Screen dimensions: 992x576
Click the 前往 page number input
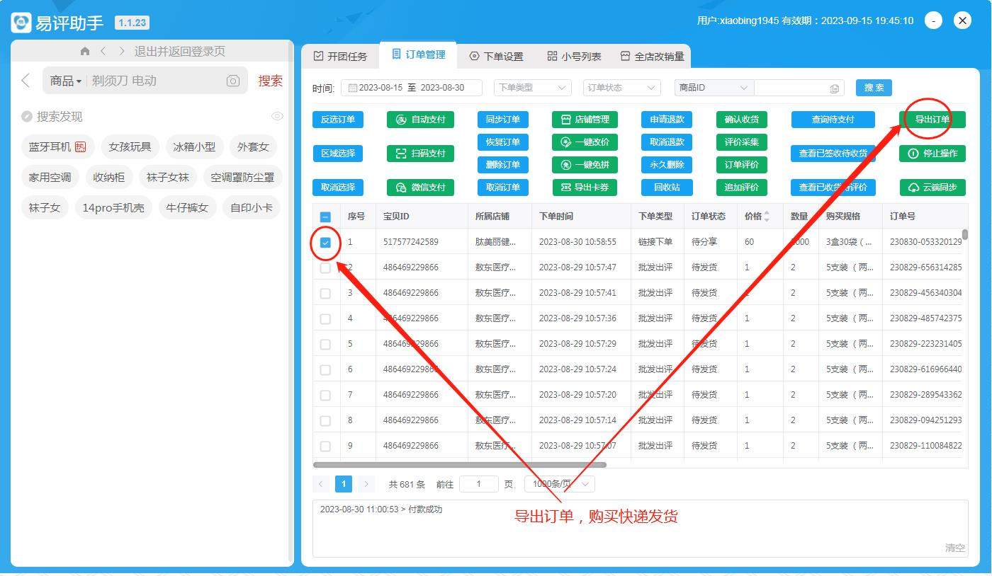pyautogui.click(x=479, y=484)
